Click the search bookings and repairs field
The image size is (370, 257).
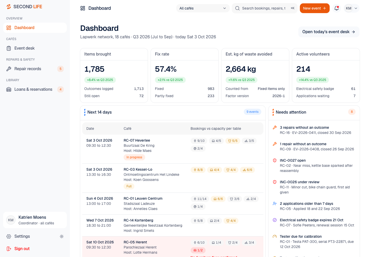tap(265, 8)
